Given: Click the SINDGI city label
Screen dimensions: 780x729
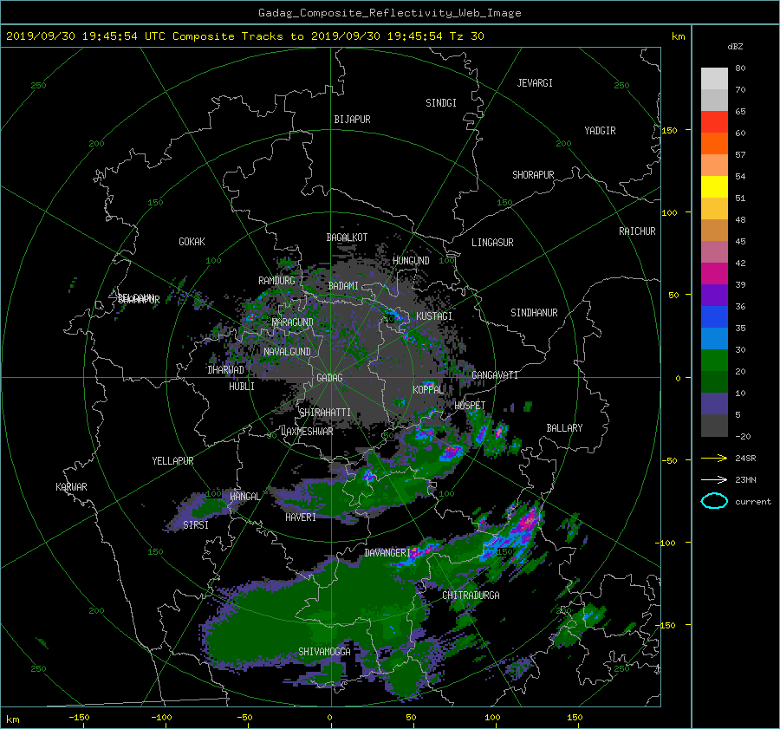Looking at the screenshot, I should (x=441, y=103).
